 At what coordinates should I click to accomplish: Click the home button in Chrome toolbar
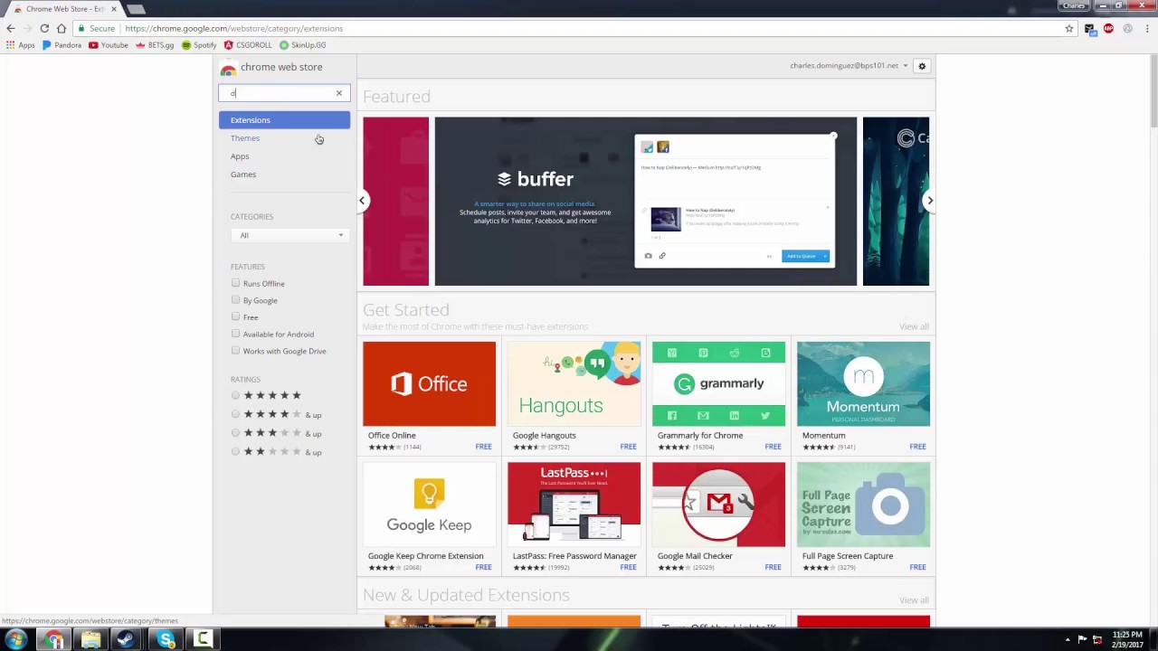(x=62, y=28)
